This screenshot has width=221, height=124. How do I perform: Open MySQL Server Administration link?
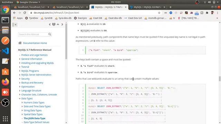(36, 75)
